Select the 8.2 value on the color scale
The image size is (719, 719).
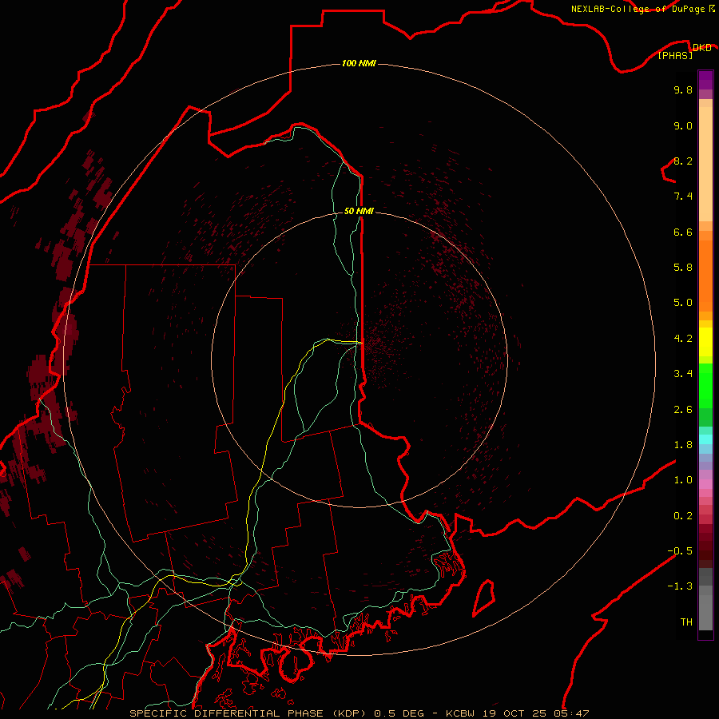click(x=683, y=161)
